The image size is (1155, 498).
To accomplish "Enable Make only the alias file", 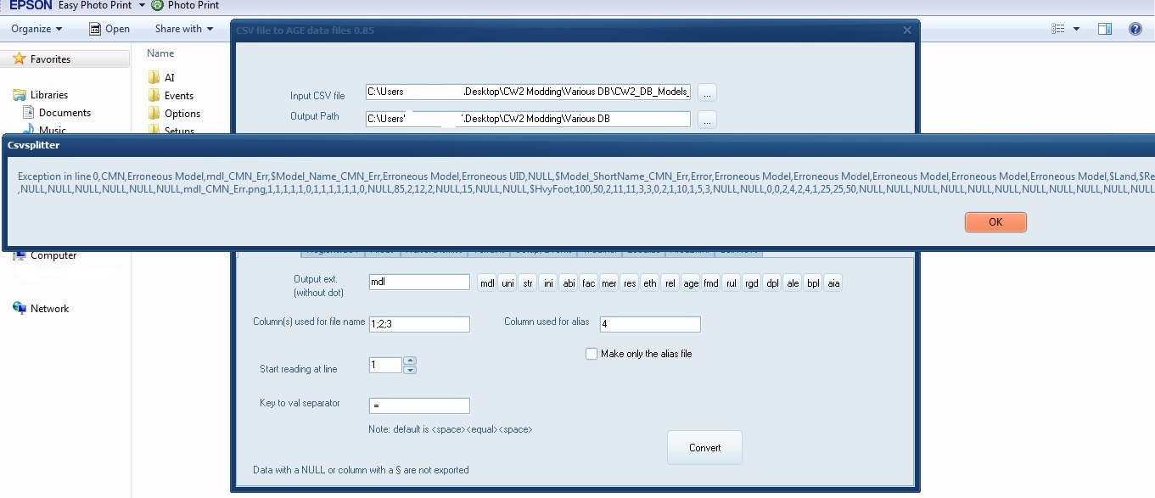I will point(592,354).
